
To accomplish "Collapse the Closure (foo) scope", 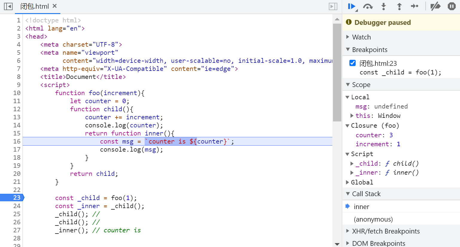I will point(347,126).
